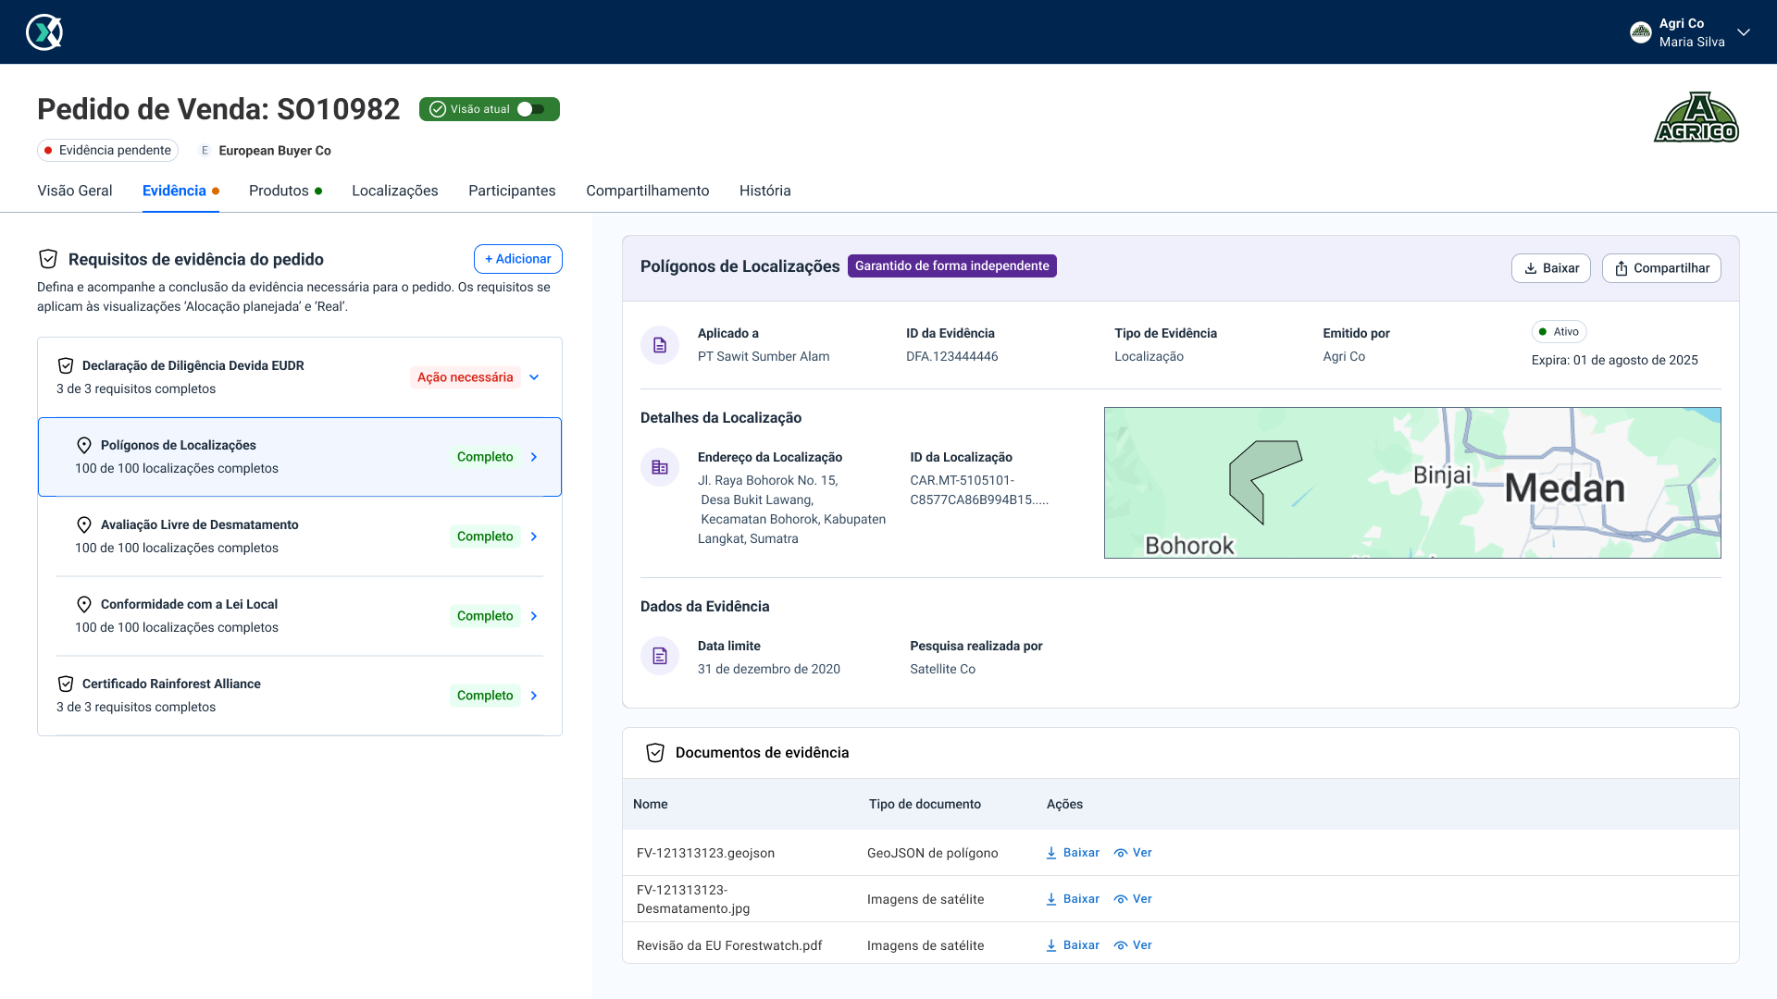Viewport: 1777px width, 999px height.
Task: Click building icon beside Endereço da Localização
Action: point(660,468)
